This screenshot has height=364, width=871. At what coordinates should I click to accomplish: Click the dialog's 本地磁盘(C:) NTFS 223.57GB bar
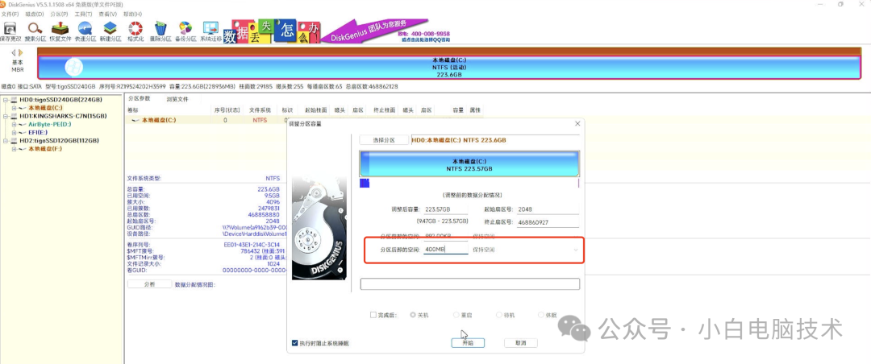469,164
